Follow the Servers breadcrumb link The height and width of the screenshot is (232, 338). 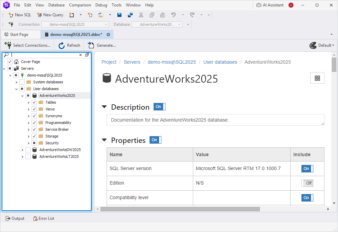click(x=132, y=62)
